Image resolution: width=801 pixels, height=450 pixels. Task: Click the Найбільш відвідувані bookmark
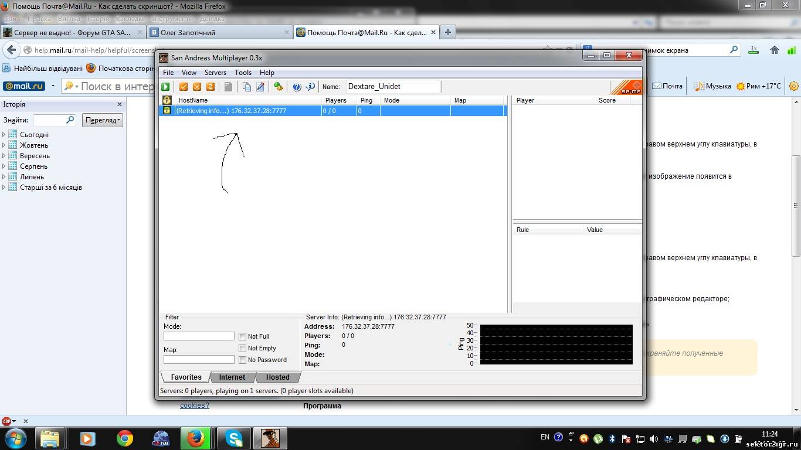click(43, 69)
